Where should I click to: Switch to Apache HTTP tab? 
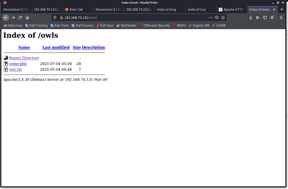click(232, 9)
